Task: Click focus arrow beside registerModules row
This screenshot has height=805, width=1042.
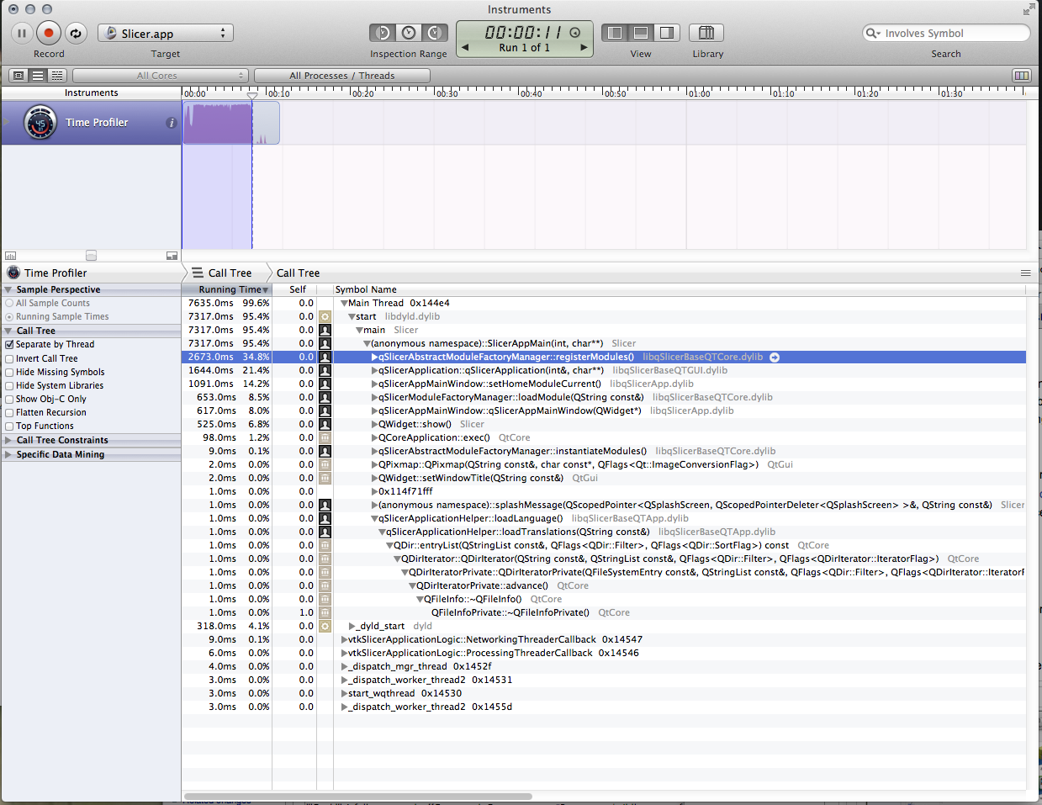Action: (775, 357)
